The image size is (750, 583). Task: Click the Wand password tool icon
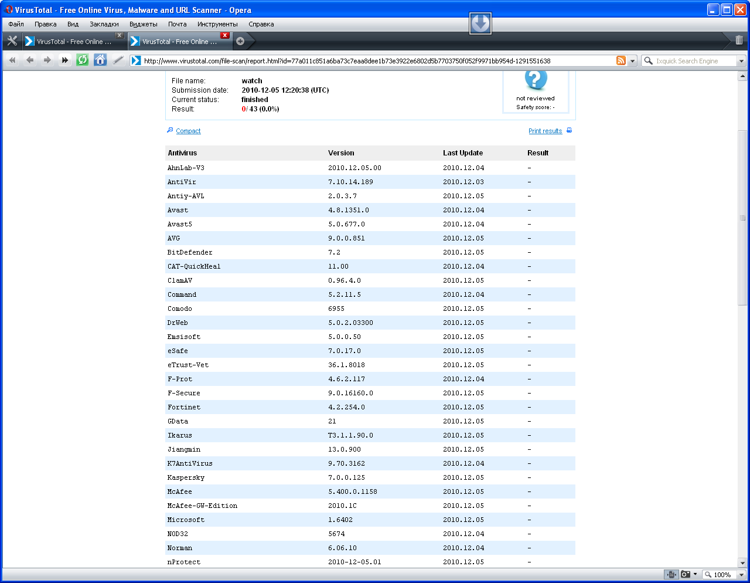pos(118,60)
